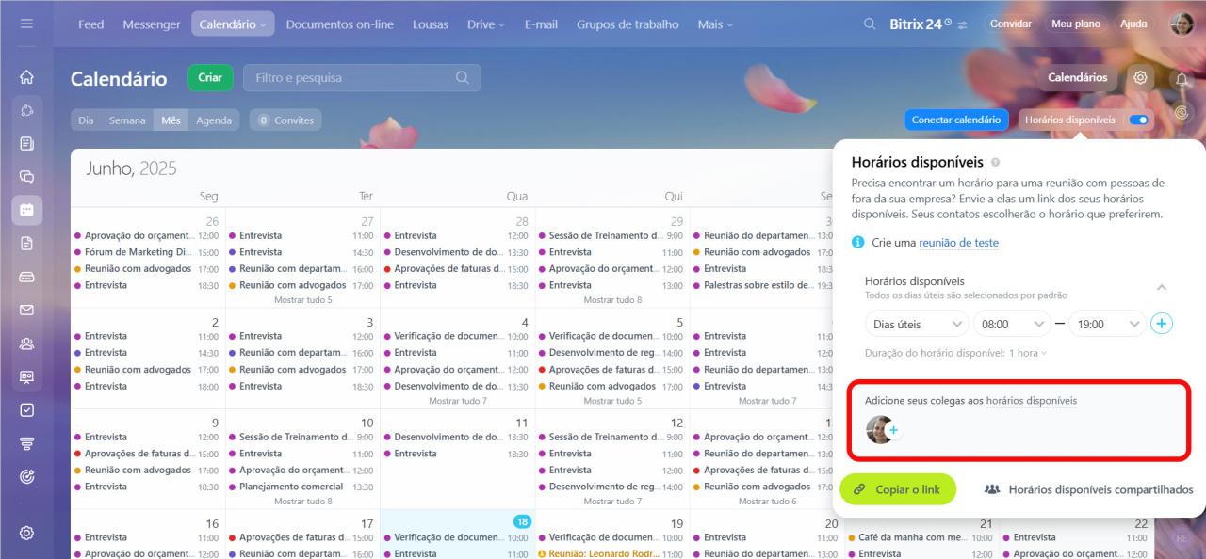Open the collaboration icon below home in sidebar
This screenshot has width=1206, height=559.
point(26,110)
